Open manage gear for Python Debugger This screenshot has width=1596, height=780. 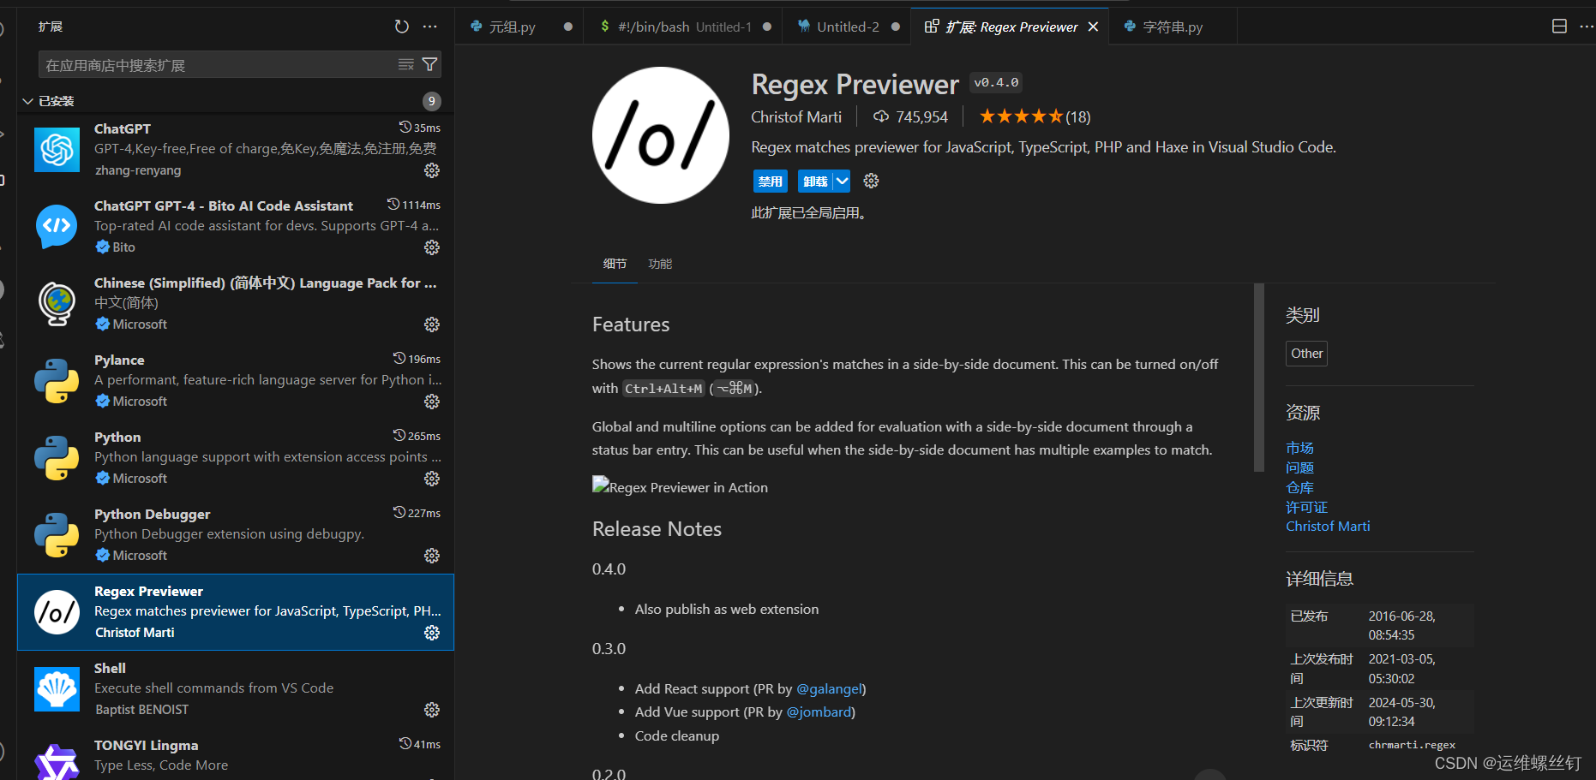432,556
